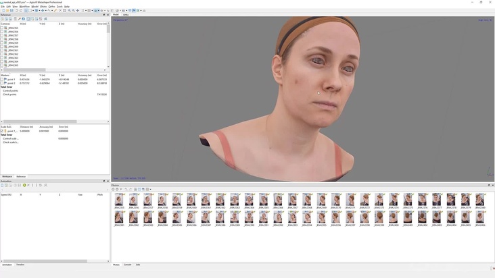Open dropdown arrow beside Rectangle selection tool
Image resolution: width=495 pixels, height=278 pixels.
pyautogui.click(x=33, y=10)
